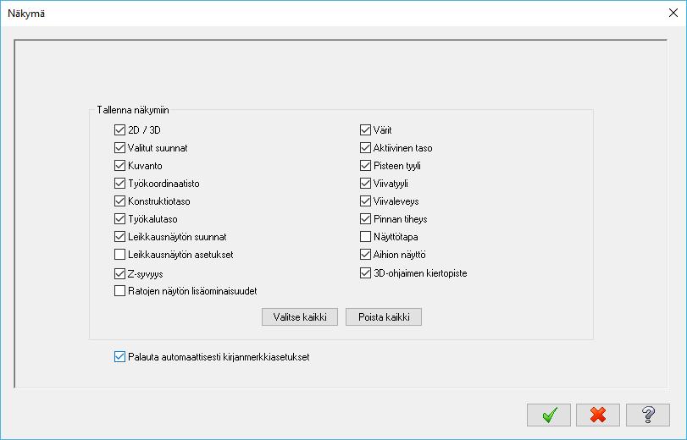This screenshot has height=440, width=687.
Task: Close the Näkymä window
Action: coord(673,14)
